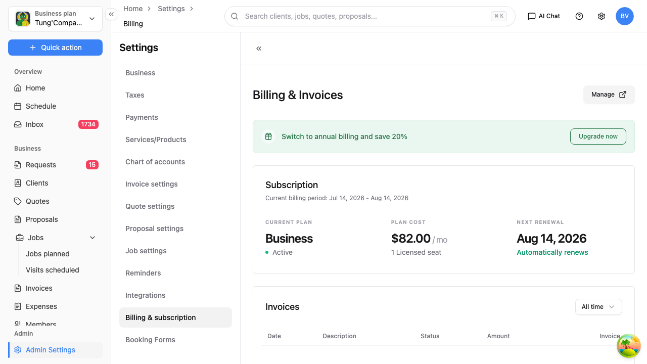The width and height of the screenshot is (647, 364).
Task: Click the '1 Licensed seat' text
Action: pos(416,252)
